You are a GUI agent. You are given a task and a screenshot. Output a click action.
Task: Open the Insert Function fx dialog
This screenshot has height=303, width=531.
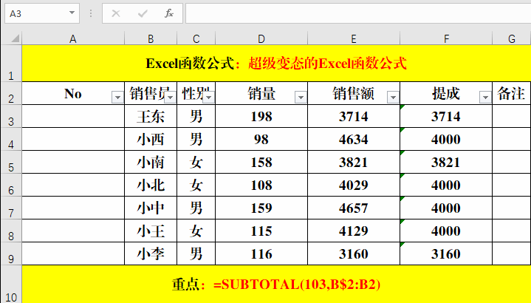click(x=169, y=13)
